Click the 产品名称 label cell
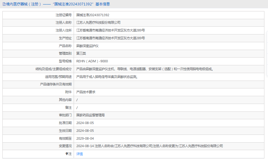Image resolution: width=268 pixels, height=160 pixels. [38, 46]
